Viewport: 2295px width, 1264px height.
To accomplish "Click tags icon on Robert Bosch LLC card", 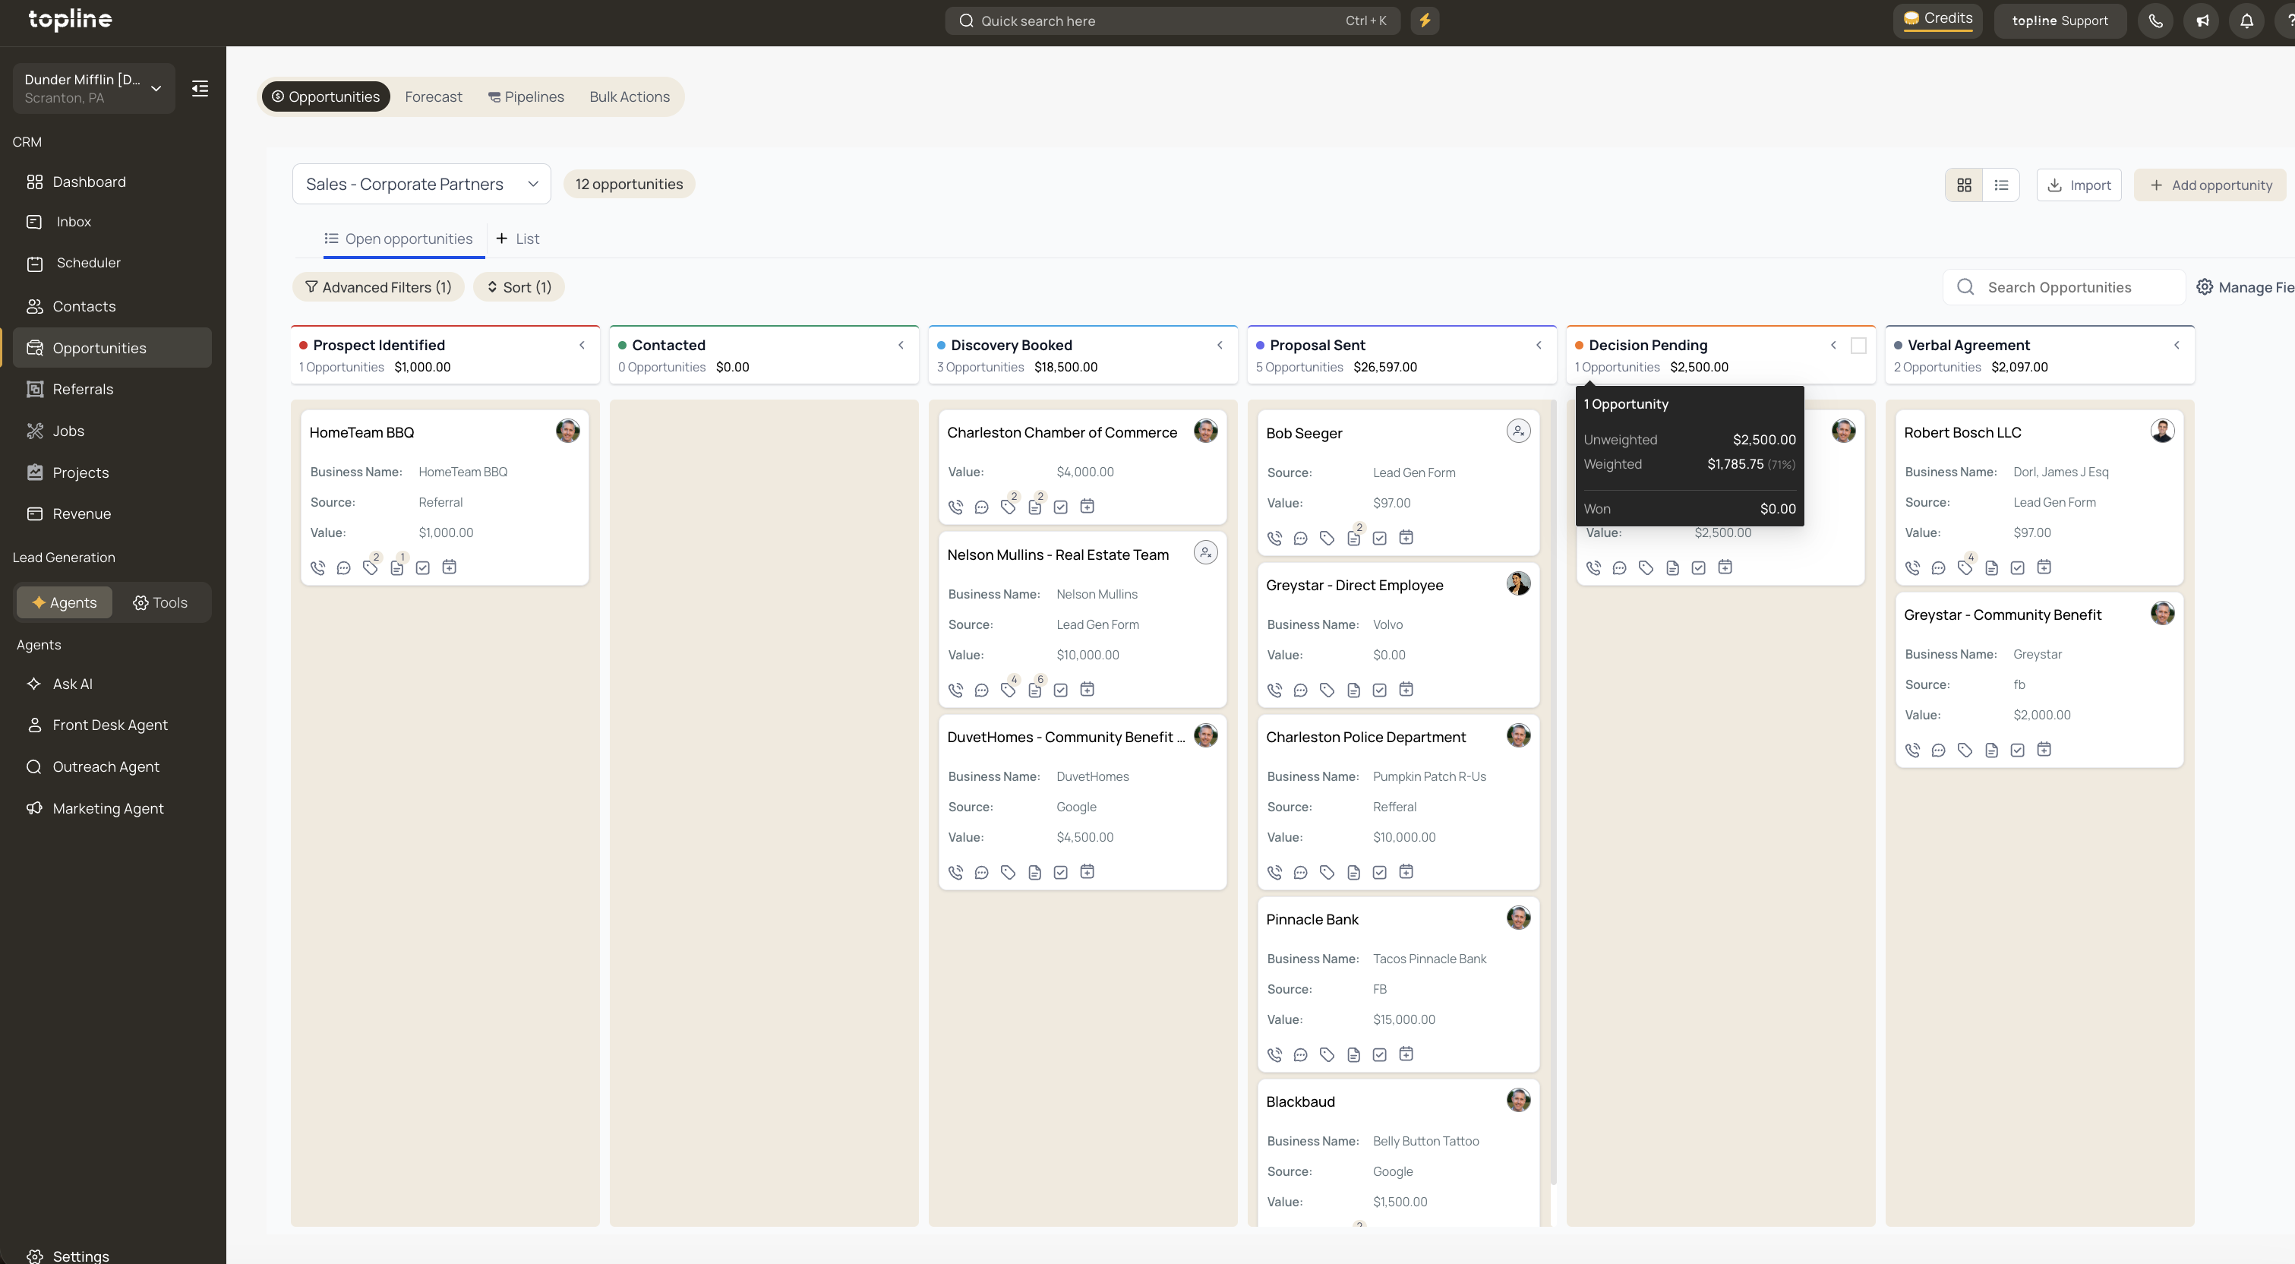I will (1965, 568).
